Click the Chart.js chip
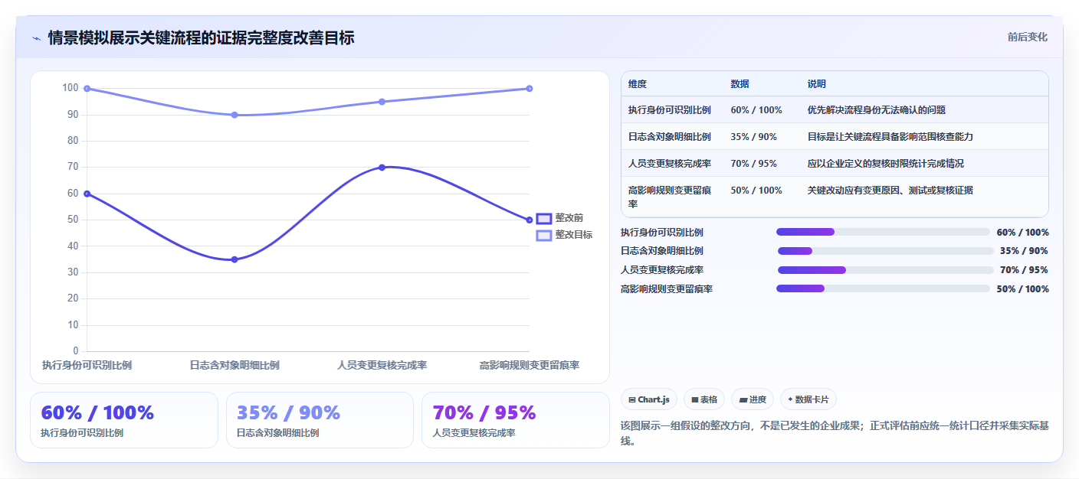The width and height of the screenshot is (1079, 479). [x=648, y=399]
